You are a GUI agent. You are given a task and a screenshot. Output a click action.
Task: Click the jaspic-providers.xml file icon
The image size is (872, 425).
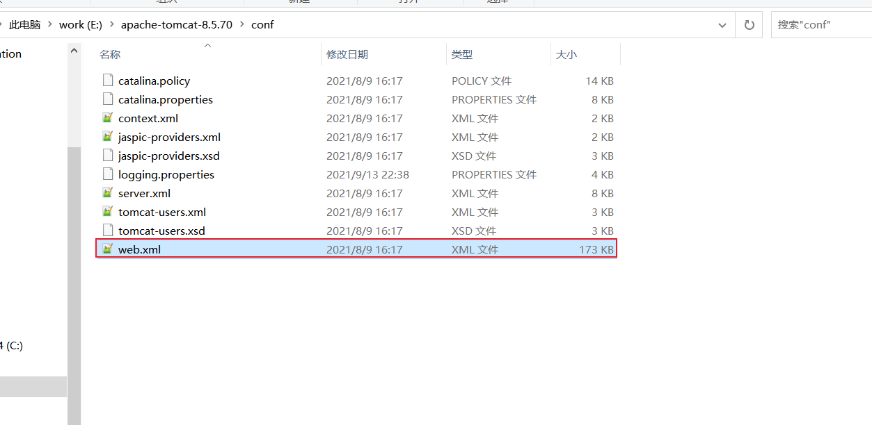point(107,137)
